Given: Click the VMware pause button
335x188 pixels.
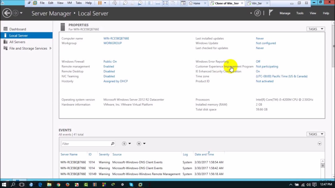Looking at the screenshot, I should tap(100, 3).
